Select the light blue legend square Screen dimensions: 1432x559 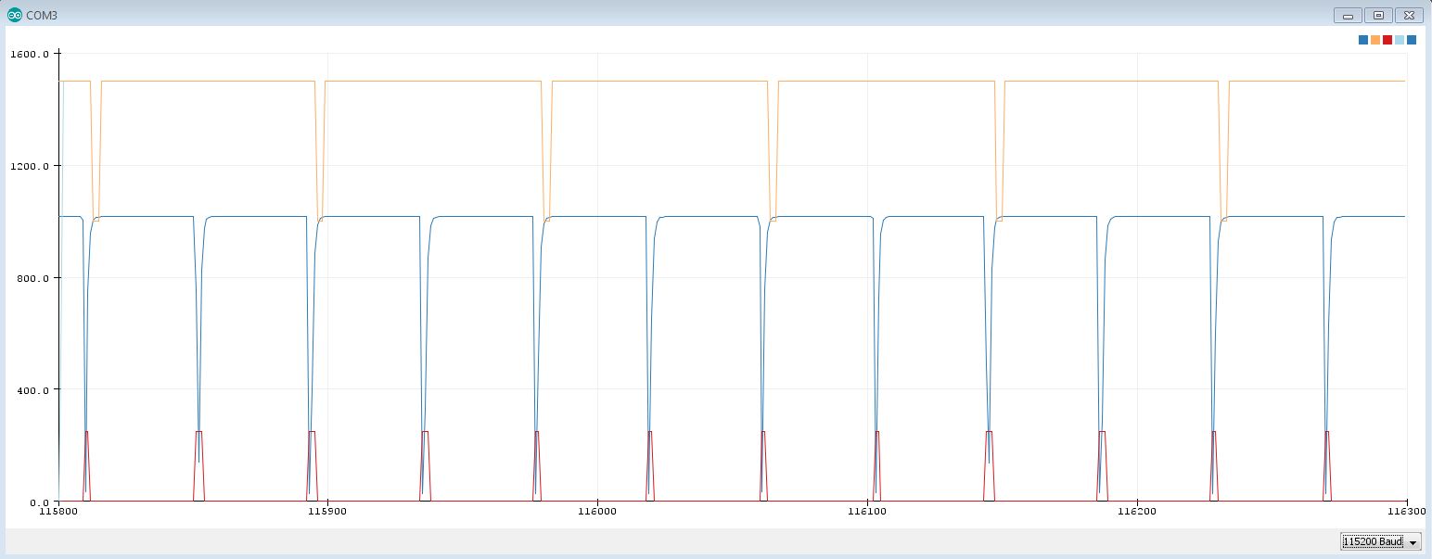[1400, 40]
